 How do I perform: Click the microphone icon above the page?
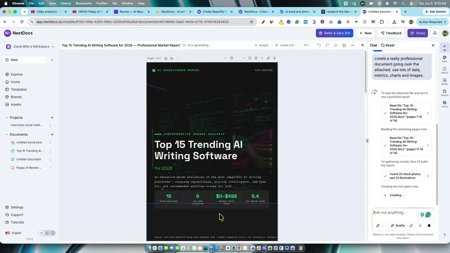tap(274, 58)
